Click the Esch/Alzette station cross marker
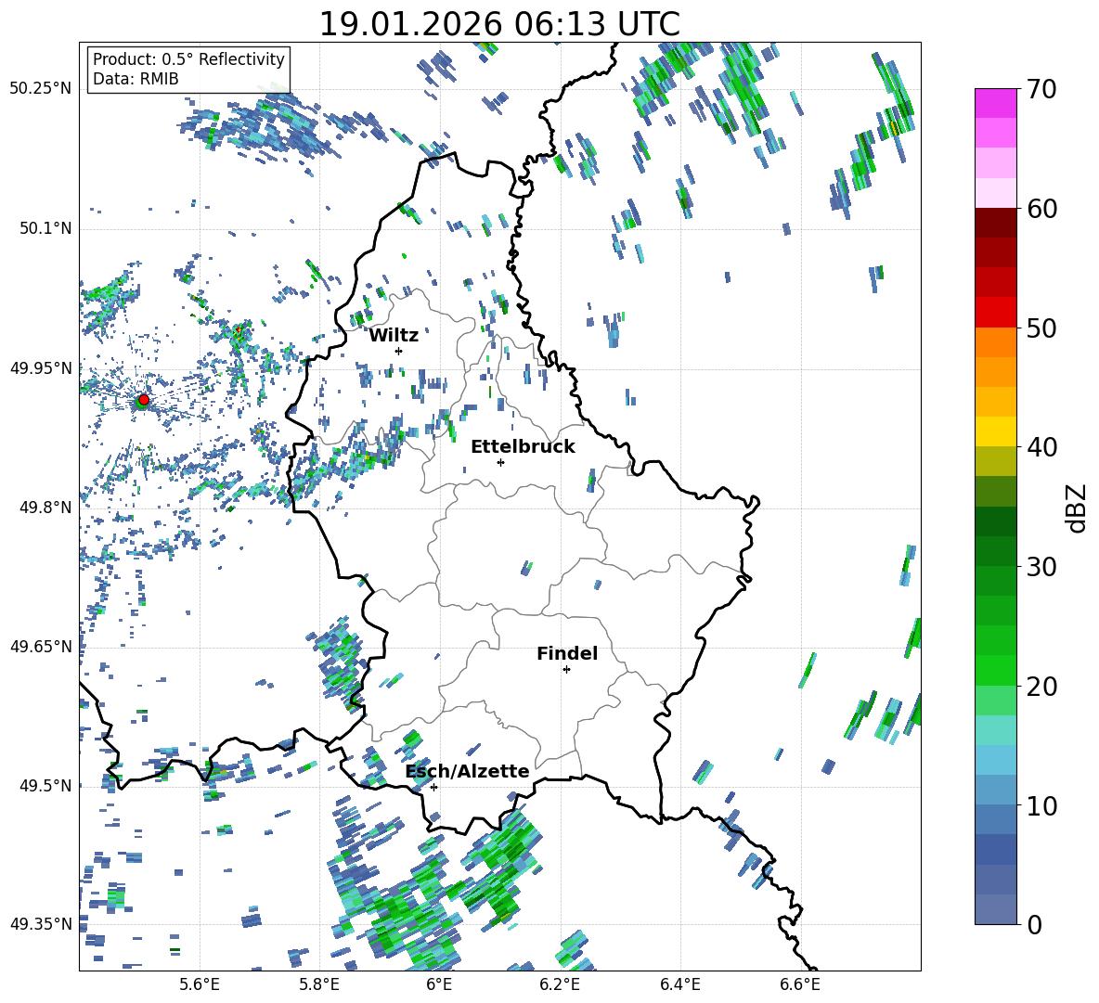 [x=433, y=787]
